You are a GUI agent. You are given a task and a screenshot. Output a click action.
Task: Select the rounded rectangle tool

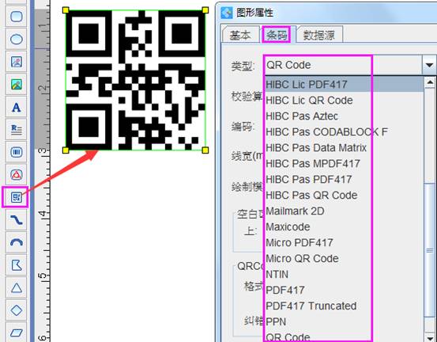click(17, 16)
